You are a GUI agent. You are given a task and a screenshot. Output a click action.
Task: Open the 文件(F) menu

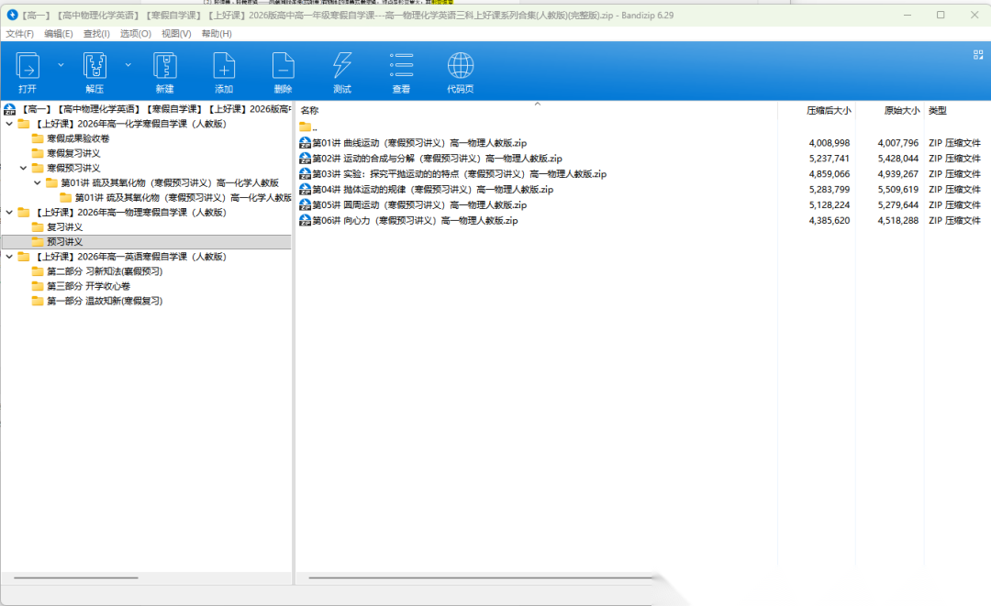click(x=20, y=34)
